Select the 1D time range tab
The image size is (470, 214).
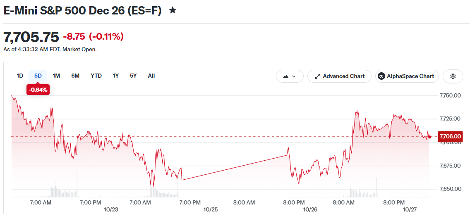[20, 76]
